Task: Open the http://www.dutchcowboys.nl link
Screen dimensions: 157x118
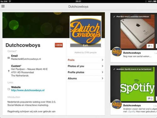Action: (28, 90)
